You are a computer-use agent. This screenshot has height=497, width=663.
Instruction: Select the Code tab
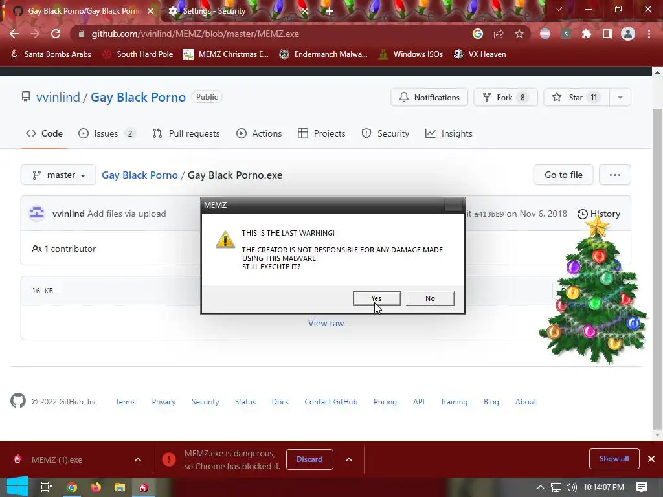(x=45, y=133)
